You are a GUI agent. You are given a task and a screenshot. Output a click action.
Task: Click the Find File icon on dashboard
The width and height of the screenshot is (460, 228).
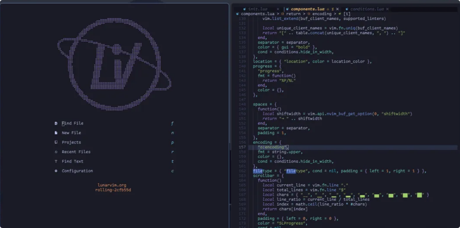56,123
